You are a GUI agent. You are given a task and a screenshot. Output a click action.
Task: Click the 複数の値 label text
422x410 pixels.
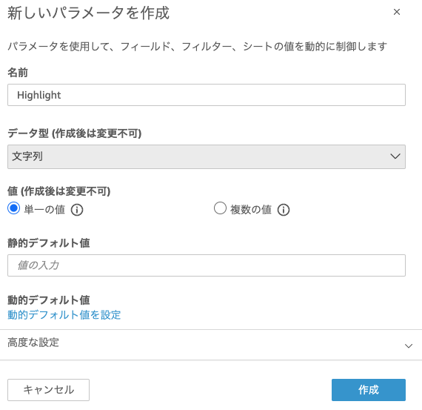click(x=251, y=209)
